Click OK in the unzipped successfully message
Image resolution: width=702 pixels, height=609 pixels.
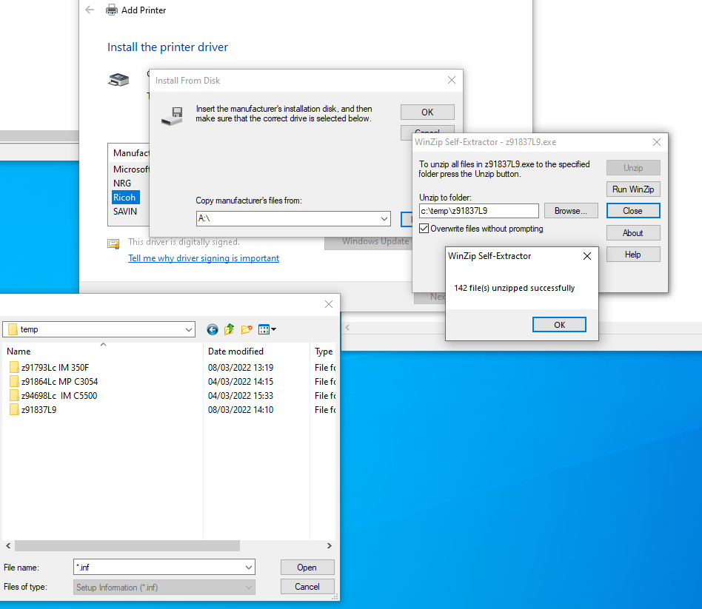pos(559,325)
